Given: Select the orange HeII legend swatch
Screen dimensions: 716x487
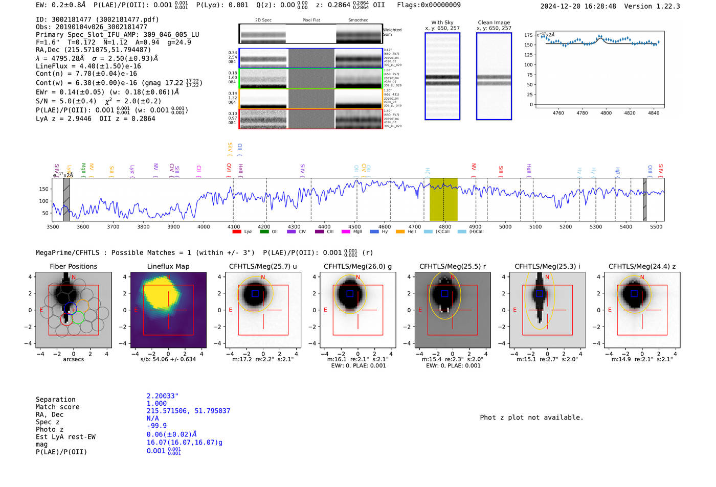Looking at the screenshot, I should point(400,231).
